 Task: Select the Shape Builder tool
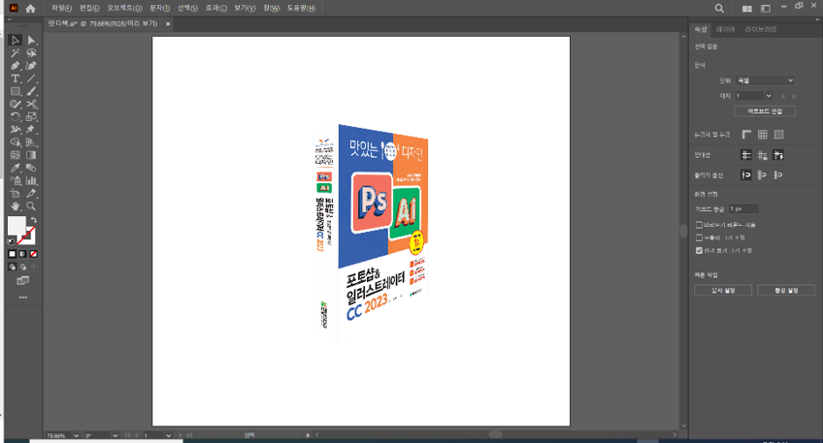(16, 142)
